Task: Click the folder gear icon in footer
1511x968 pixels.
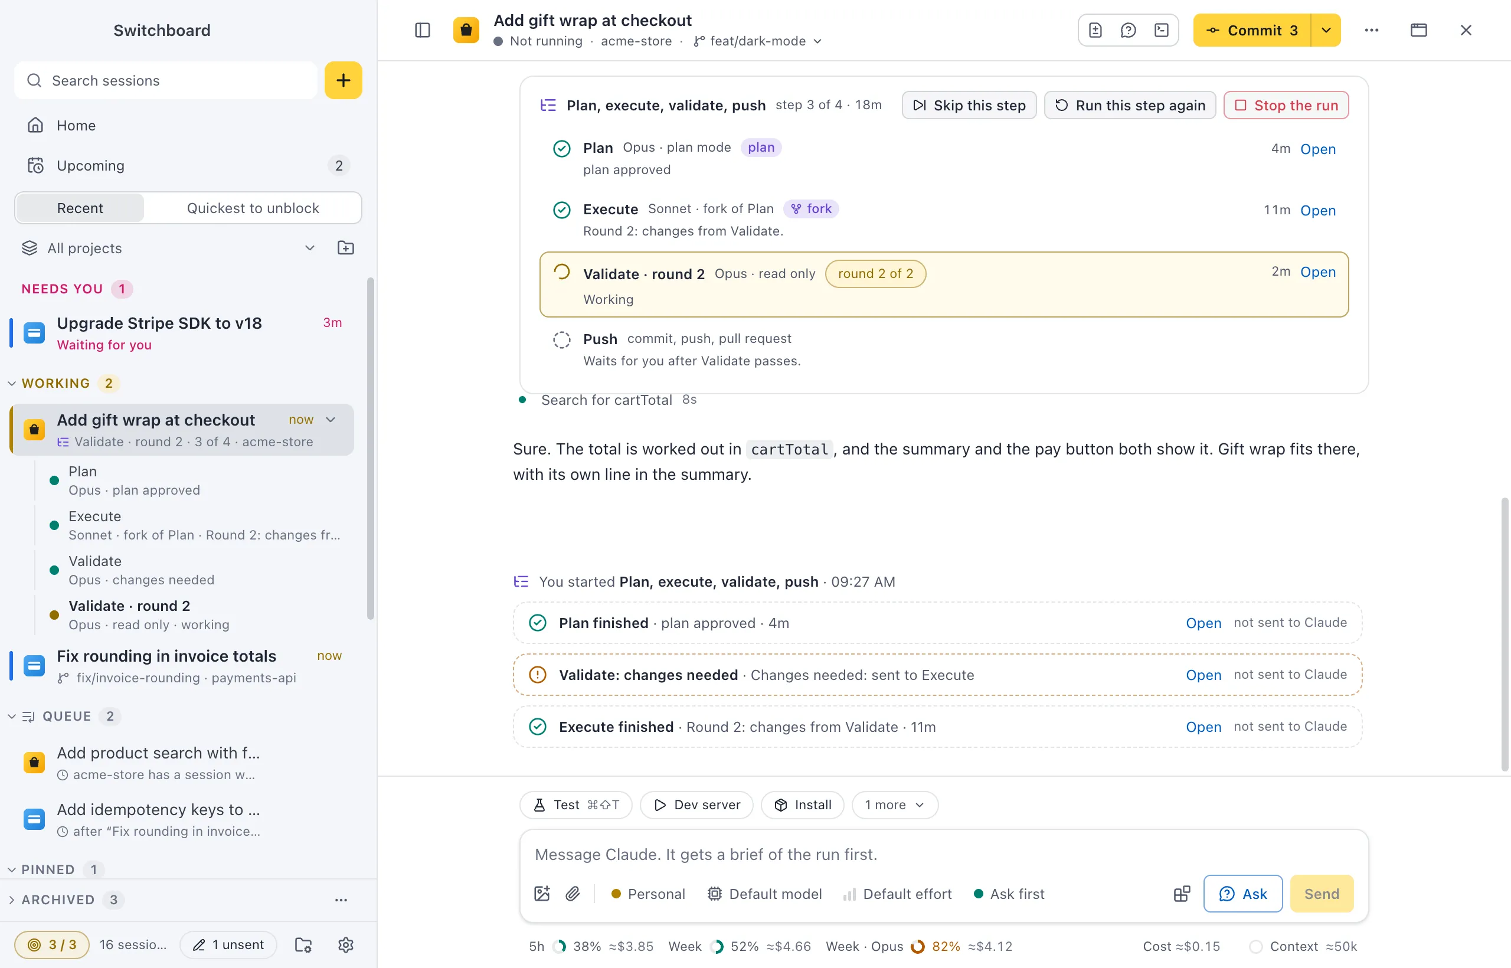Action: click(x=303, y=944)
